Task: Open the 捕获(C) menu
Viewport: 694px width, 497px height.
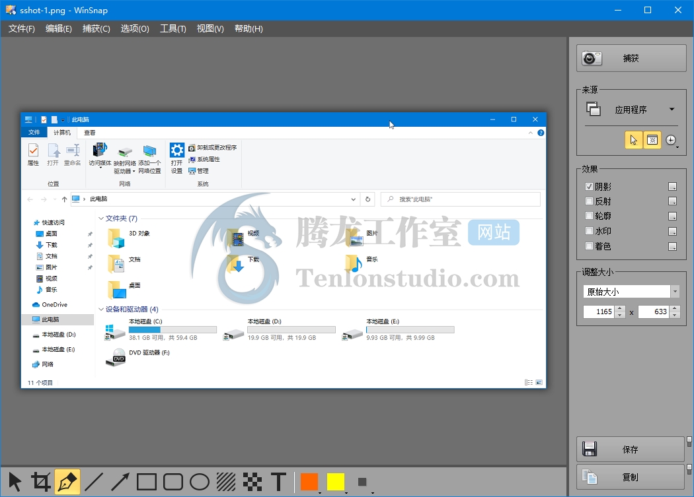Action: click(96, 29)
